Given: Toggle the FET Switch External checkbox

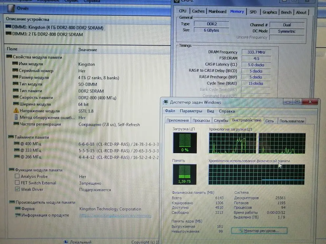Looking at the screenshot, I should tap(17, 183).
